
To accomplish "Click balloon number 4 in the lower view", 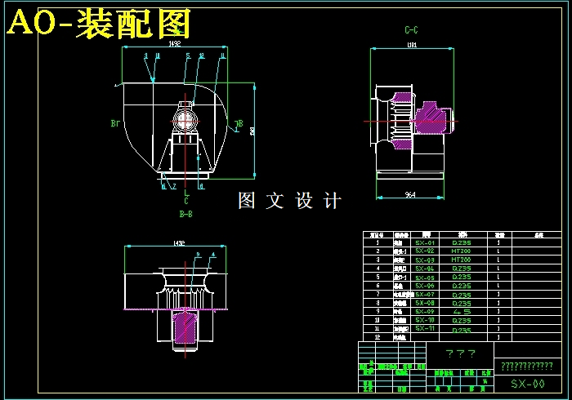I will tap(213, 255).
